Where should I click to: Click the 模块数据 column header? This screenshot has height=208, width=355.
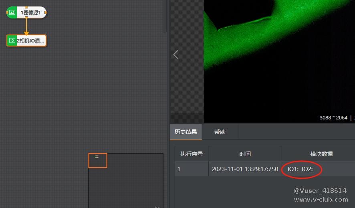click(x=321, y=154)
